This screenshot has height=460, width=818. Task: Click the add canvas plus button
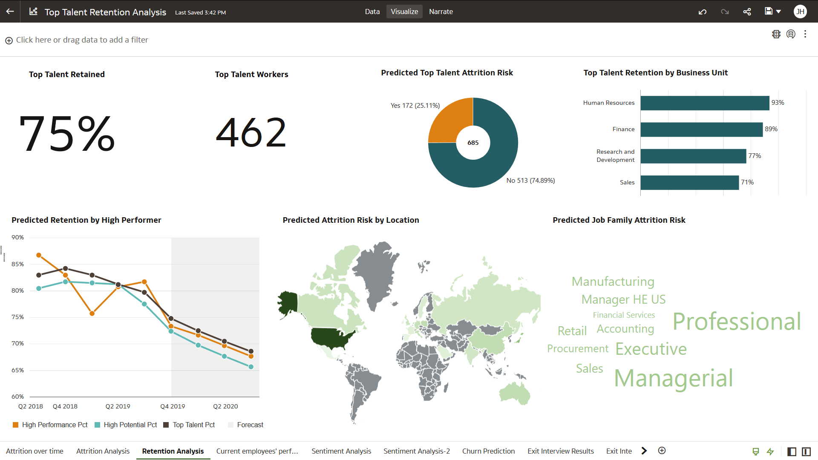click(x=662, y=450)
